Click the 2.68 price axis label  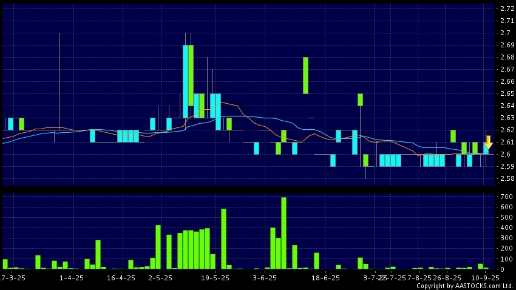pyautogui.click(x=507, y=57)
